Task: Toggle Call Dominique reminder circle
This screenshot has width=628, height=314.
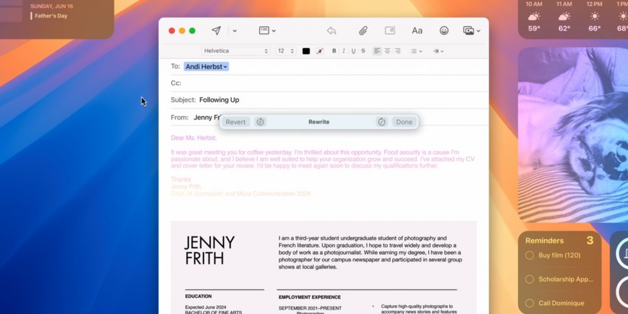Action: [529, 303]
